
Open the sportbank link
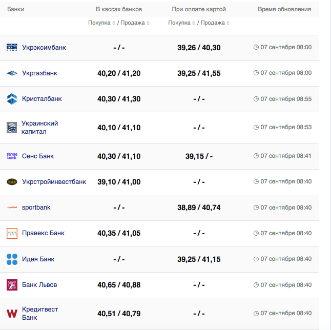pyautogui.click(x=36, y=208)
